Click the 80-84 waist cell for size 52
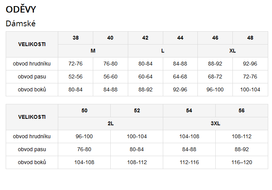The height and width of the screenshot is (190, 272). [137, 149]
